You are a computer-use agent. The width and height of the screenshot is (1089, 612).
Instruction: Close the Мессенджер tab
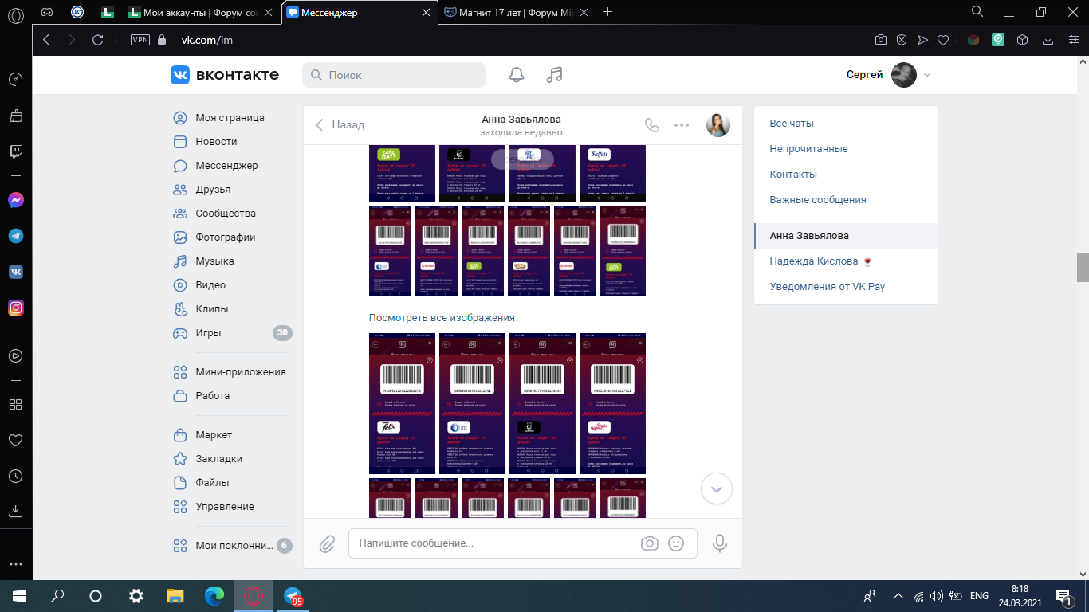click(427, 13)
